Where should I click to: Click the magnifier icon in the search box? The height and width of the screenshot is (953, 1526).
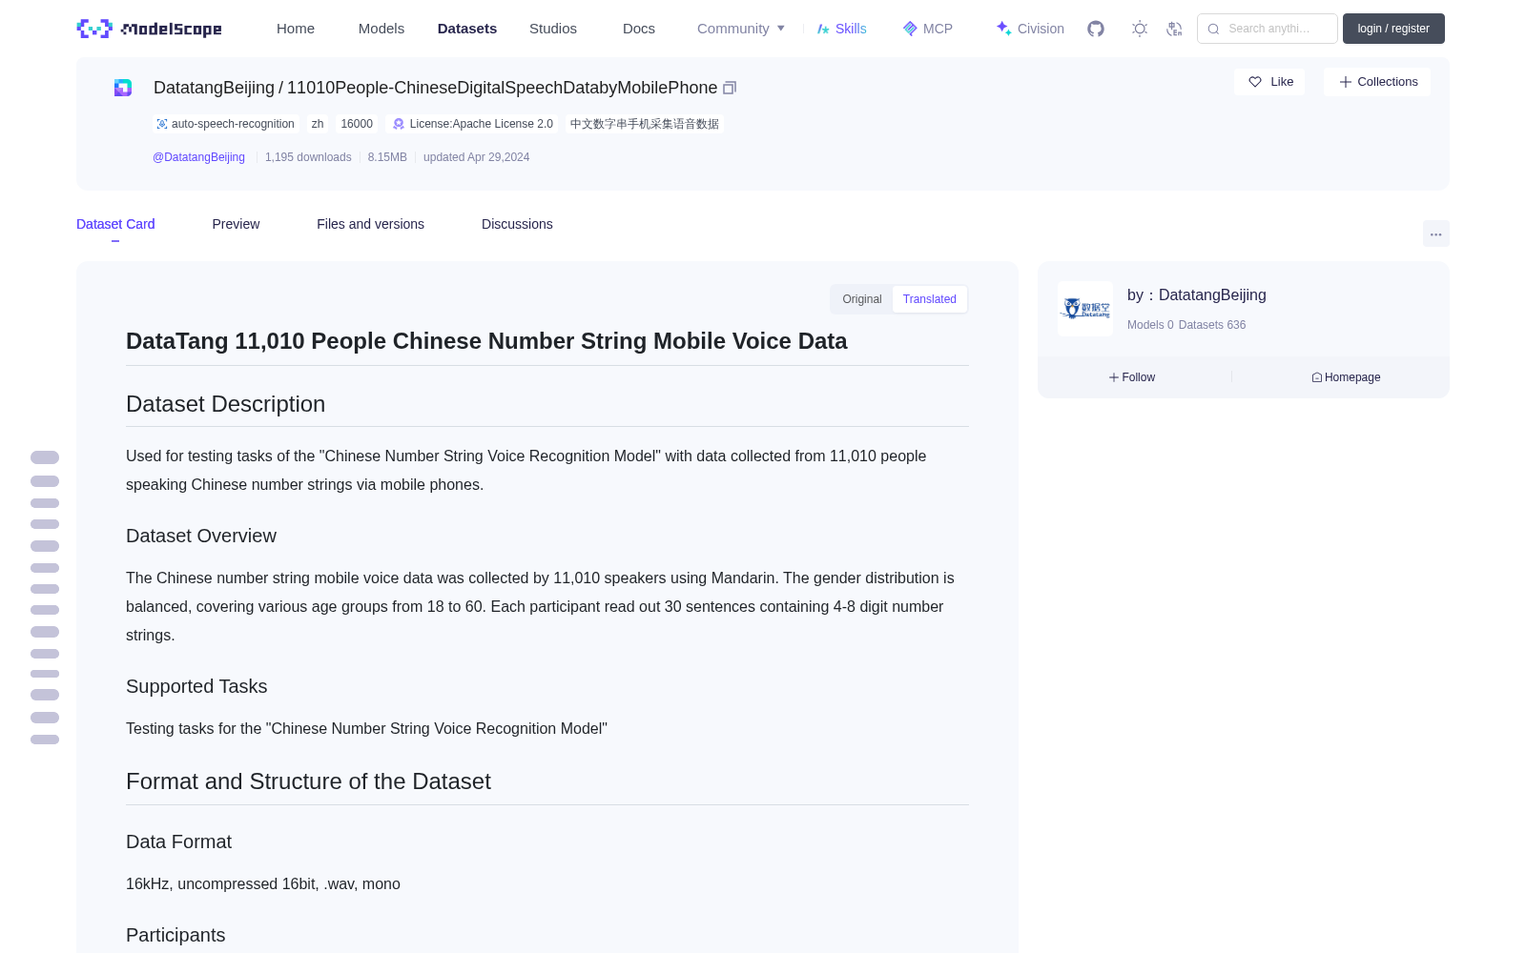pyautogui.click(x=1213, y=29)
